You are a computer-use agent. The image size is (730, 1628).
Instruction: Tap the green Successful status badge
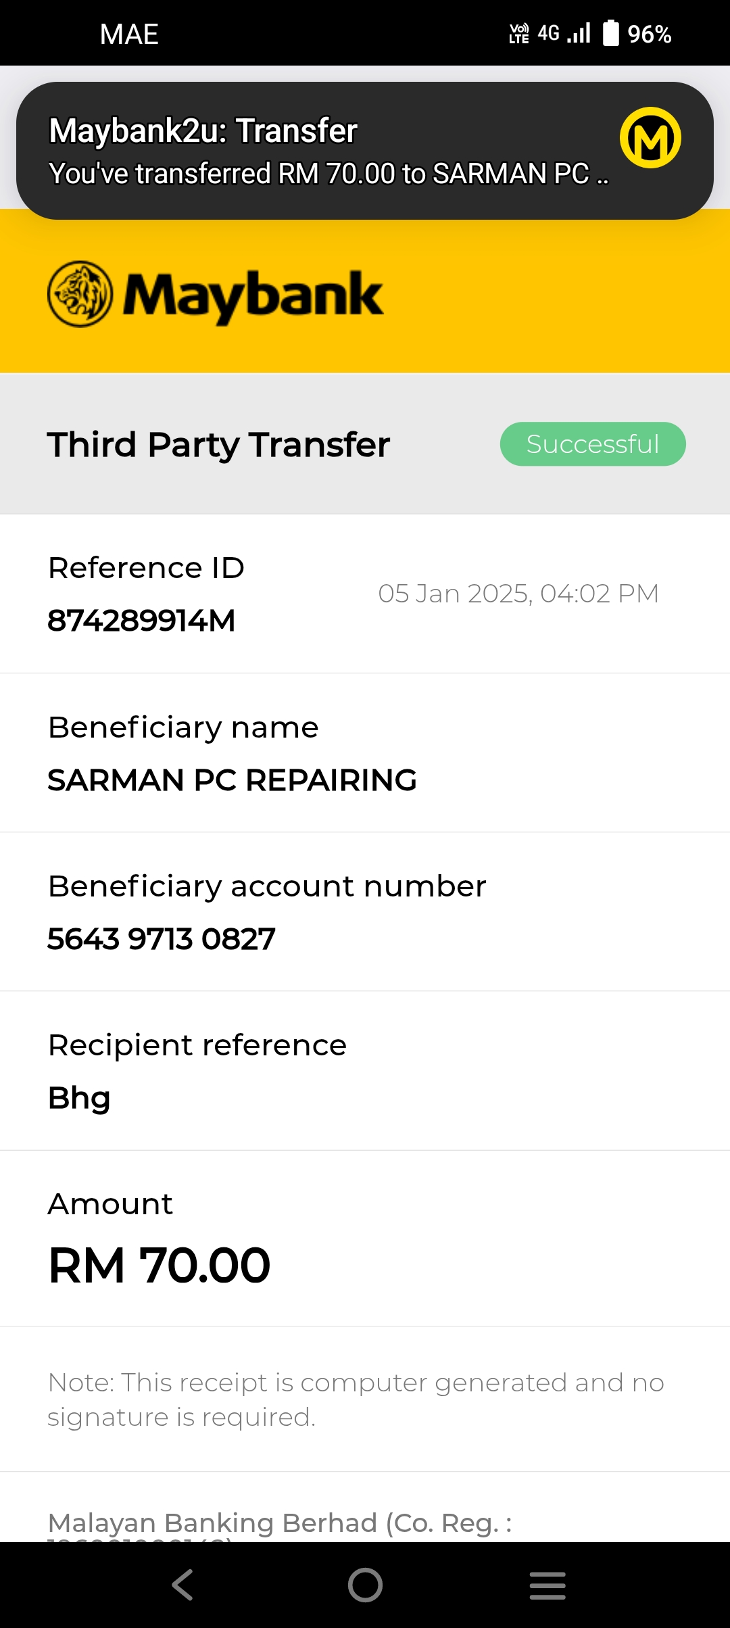point(593,444)
